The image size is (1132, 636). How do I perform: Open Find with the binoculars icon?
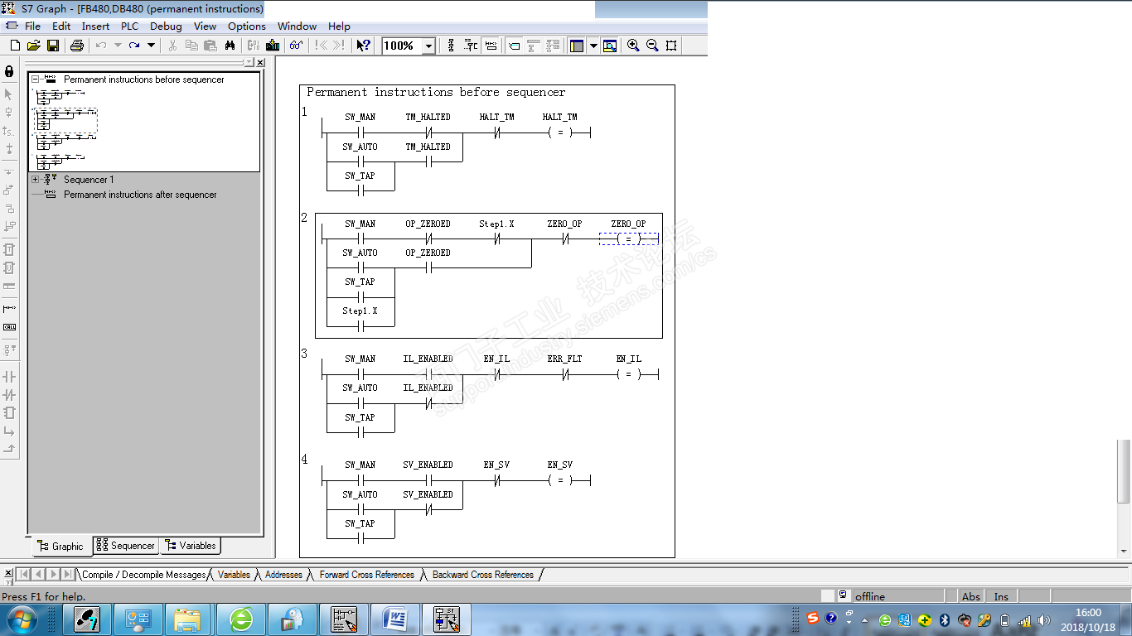coord(230,46)
